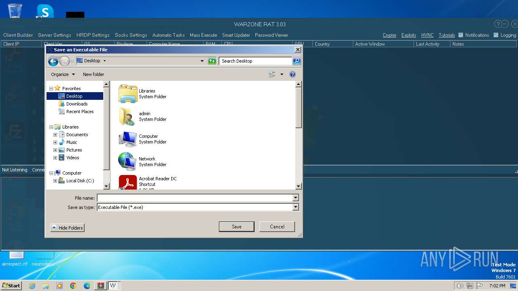
Task: Open the Help icon in dialog toolbar
Action: [x=293, y=74]
